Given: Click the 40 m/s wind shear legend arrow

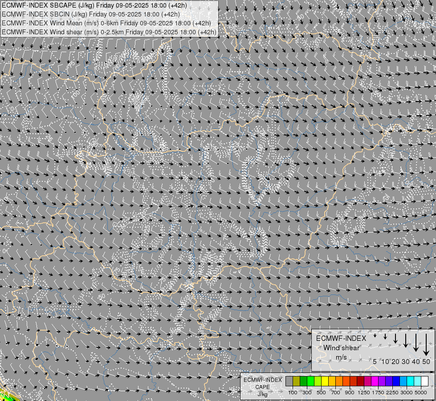Looking at the screenshot, I should (416, 343).
